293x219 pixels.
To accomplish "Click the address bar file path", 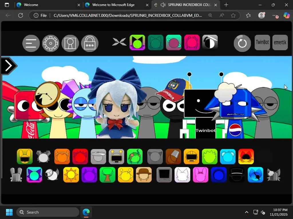I will (128, 15).
